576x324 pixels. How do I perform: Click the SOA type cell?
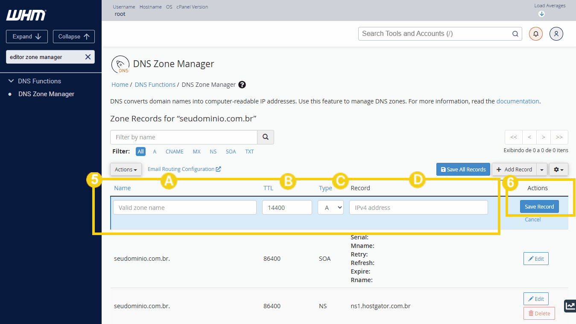(325, 259)
